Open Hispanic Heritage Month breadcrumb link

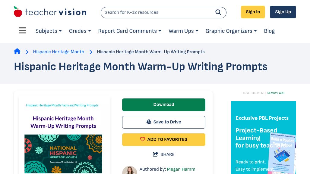click(x=59, y=52)
